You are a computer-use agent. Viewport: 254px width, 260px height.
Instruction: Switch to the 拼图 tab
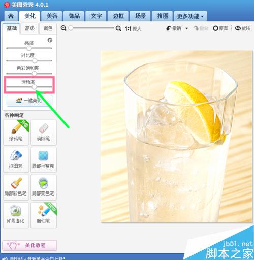(x=163, y=16)
